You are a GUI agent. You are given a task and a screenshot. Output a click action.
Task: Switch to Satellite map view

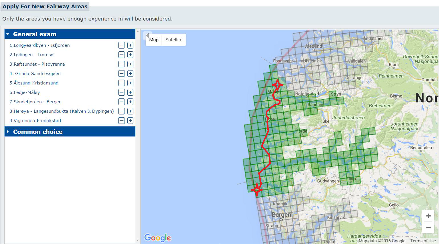(174, 40)
